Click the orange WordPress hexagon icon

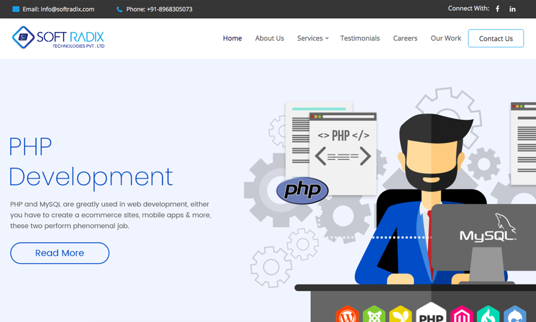tap(347, 315)
